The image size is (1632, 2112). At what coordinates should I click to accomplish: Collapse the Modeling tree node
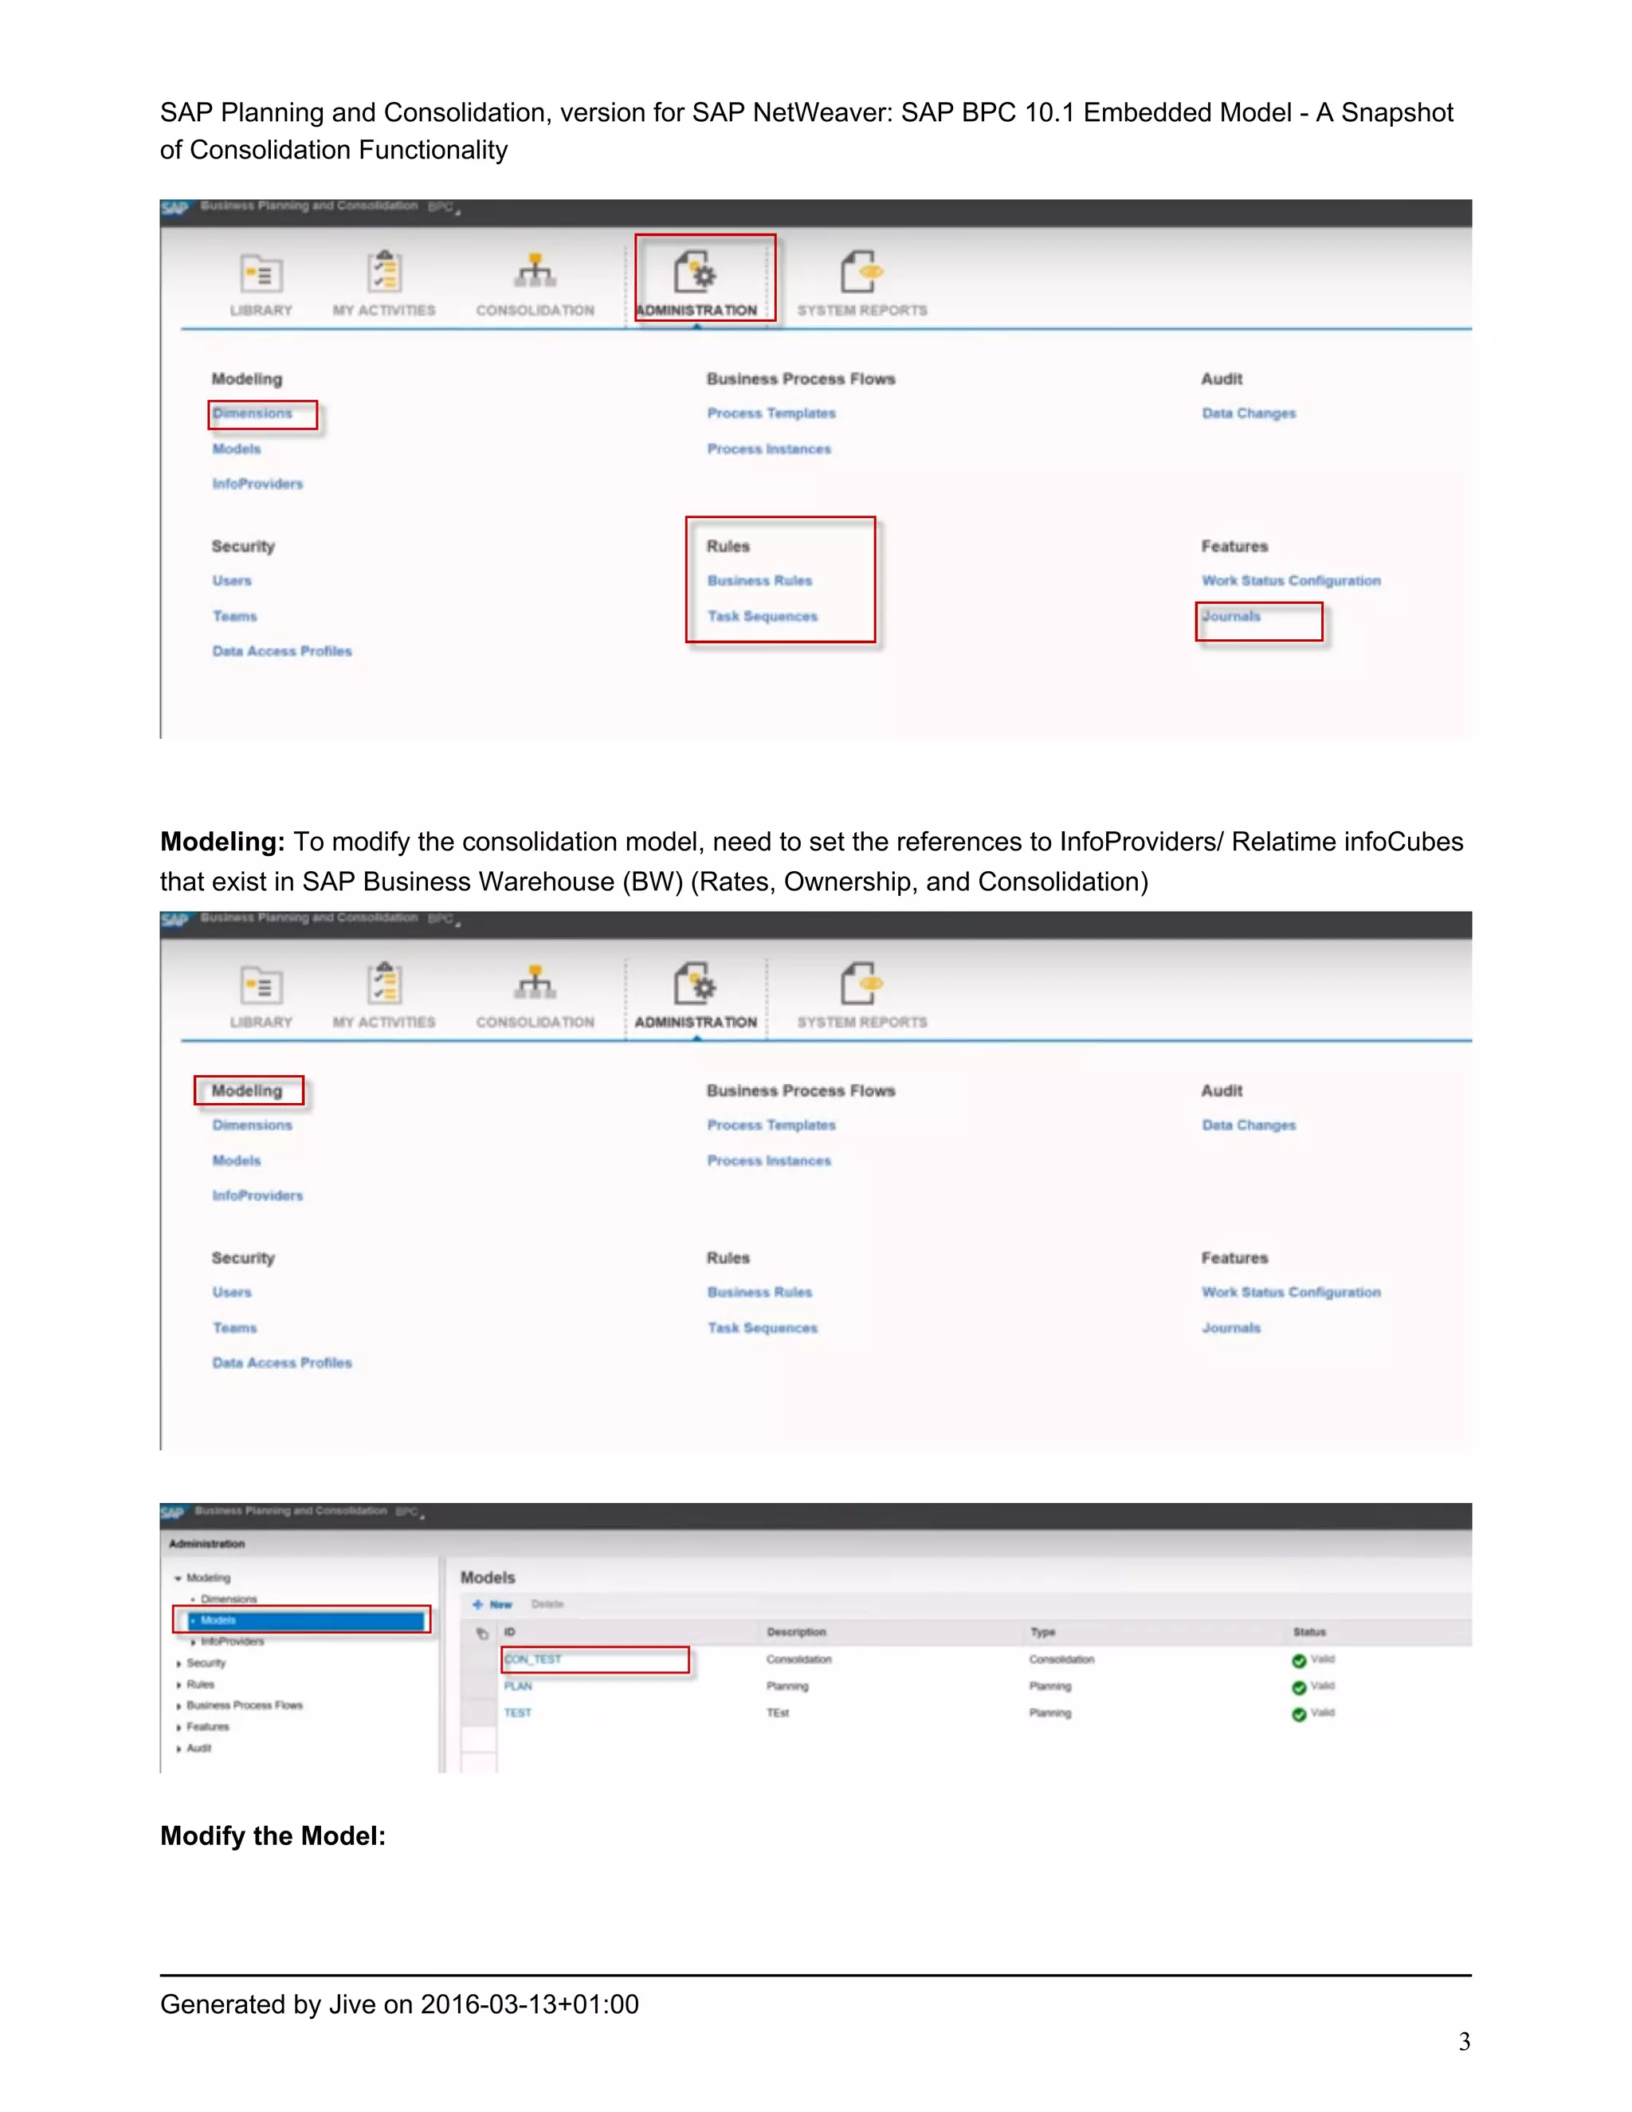coord(178,1578)
